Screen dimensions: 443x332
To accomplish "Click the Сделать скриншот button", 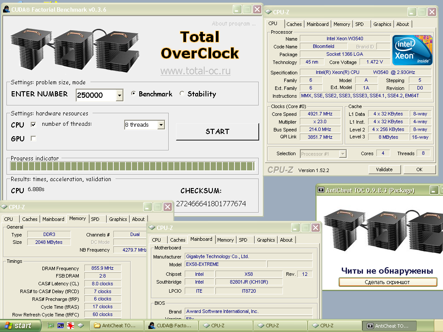I will (x=388, y=282).
